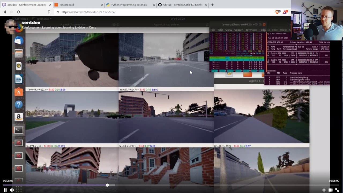Close the GitHub Carla-RL tab

(206, 5)
